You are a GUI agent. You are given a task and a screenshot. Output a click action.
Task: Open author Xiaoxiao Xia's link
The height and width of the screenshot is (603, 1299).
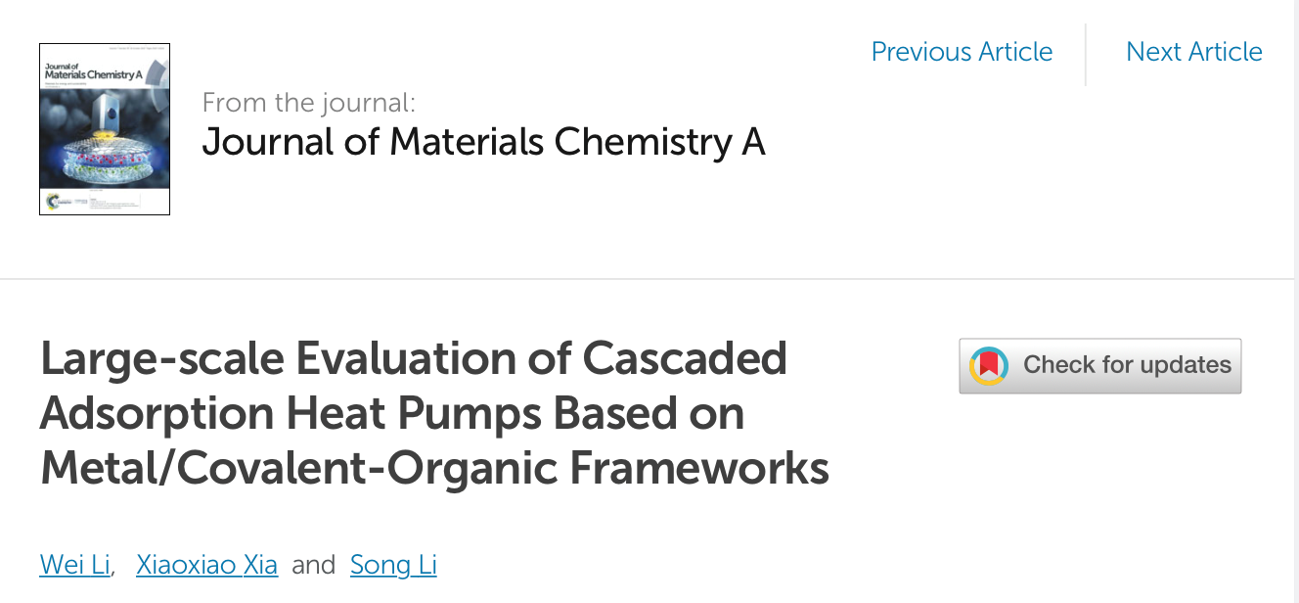206,565
